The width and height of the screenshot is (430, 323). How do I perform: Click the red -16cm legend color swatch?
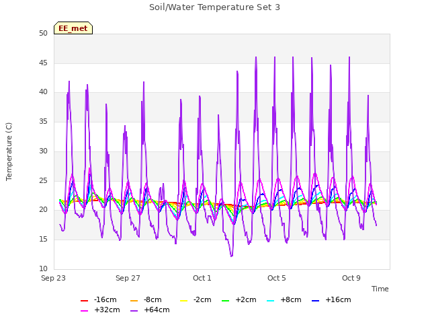pos(84,301)
